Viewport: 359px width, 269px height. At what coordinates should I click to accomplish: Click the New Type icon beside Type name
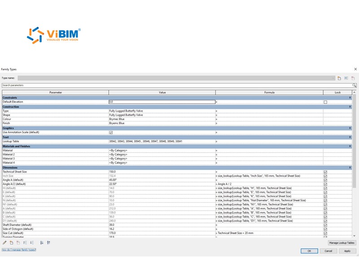[x=339, y=78]
